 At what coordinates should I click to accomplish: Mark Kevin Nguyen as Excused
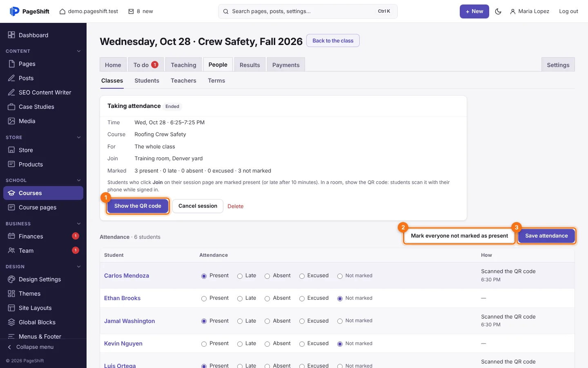[302, 344]
